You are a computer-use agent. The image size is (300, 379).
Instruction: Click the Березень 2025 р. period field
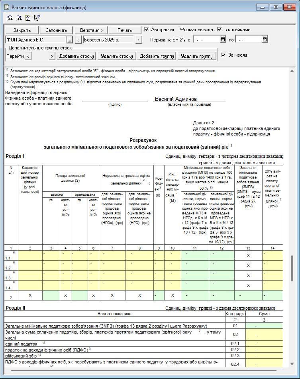(108, 40)
